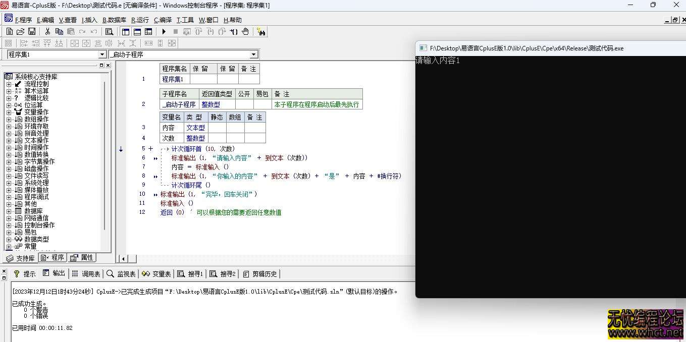The height and width of the screenshot is (342, 686).
Task: Click the find-in-files binoculars icon
Action: 260,32
